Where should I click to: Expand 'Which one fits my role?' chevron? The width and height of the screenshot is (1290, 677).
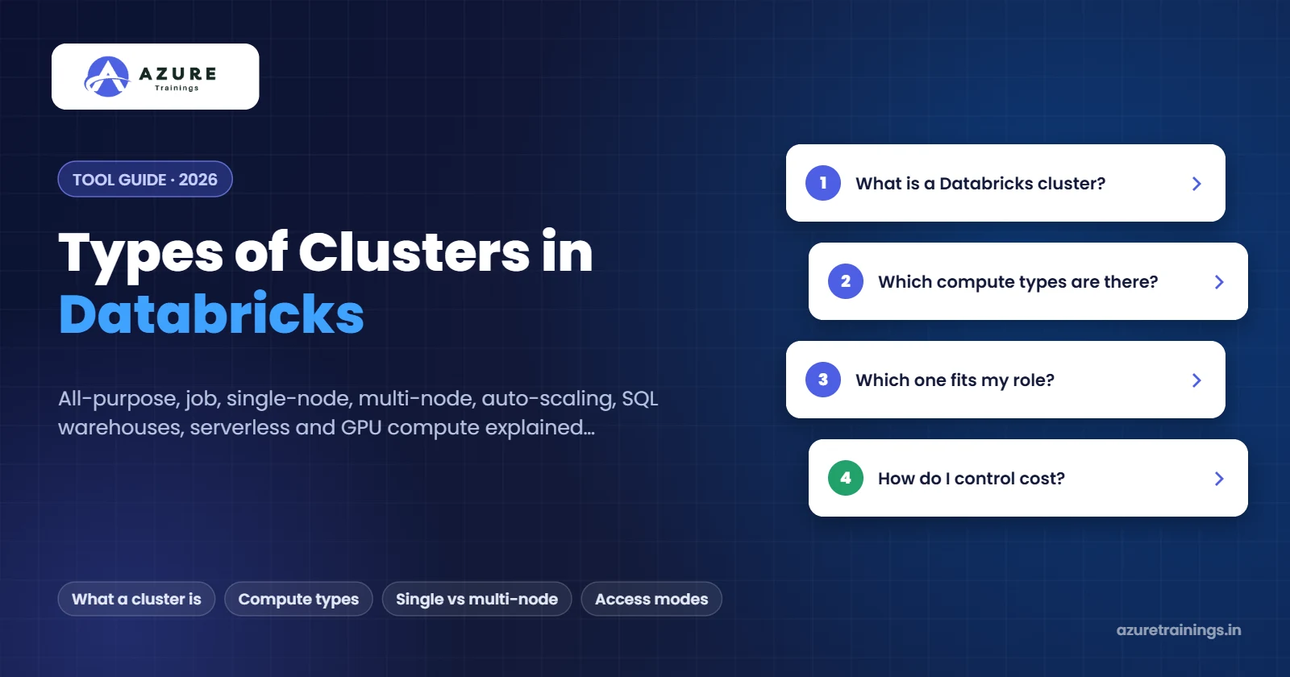click(1196, 380)
